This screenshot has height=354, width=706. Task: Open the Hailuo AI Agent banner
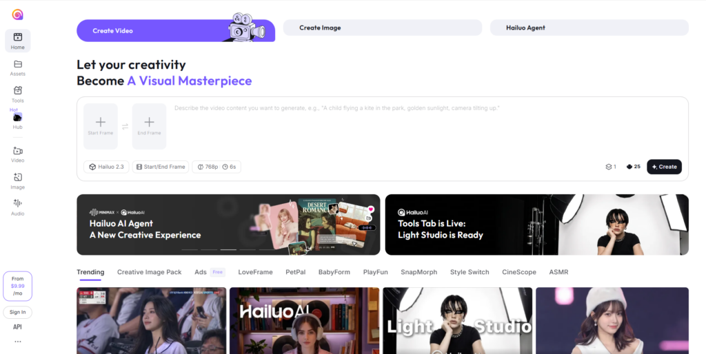228,225
